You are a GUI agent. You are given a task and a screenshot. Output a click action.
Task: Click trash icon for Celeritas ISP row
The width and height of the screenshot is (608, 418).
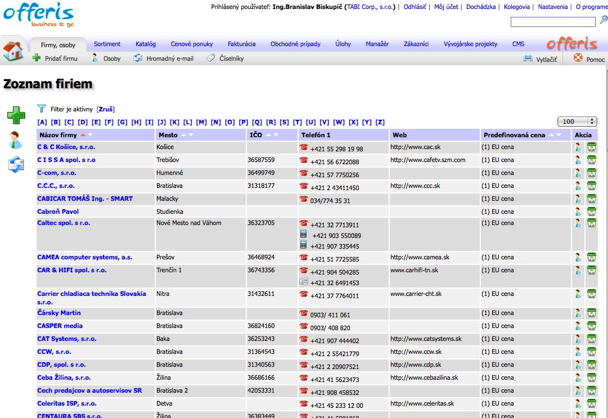point(591,403)
